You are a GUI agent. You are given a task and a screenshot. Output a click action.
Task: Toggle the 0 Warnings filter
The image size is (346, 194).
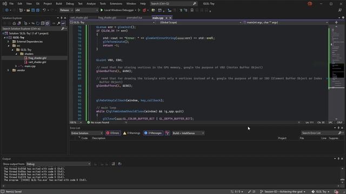[131, 133]
